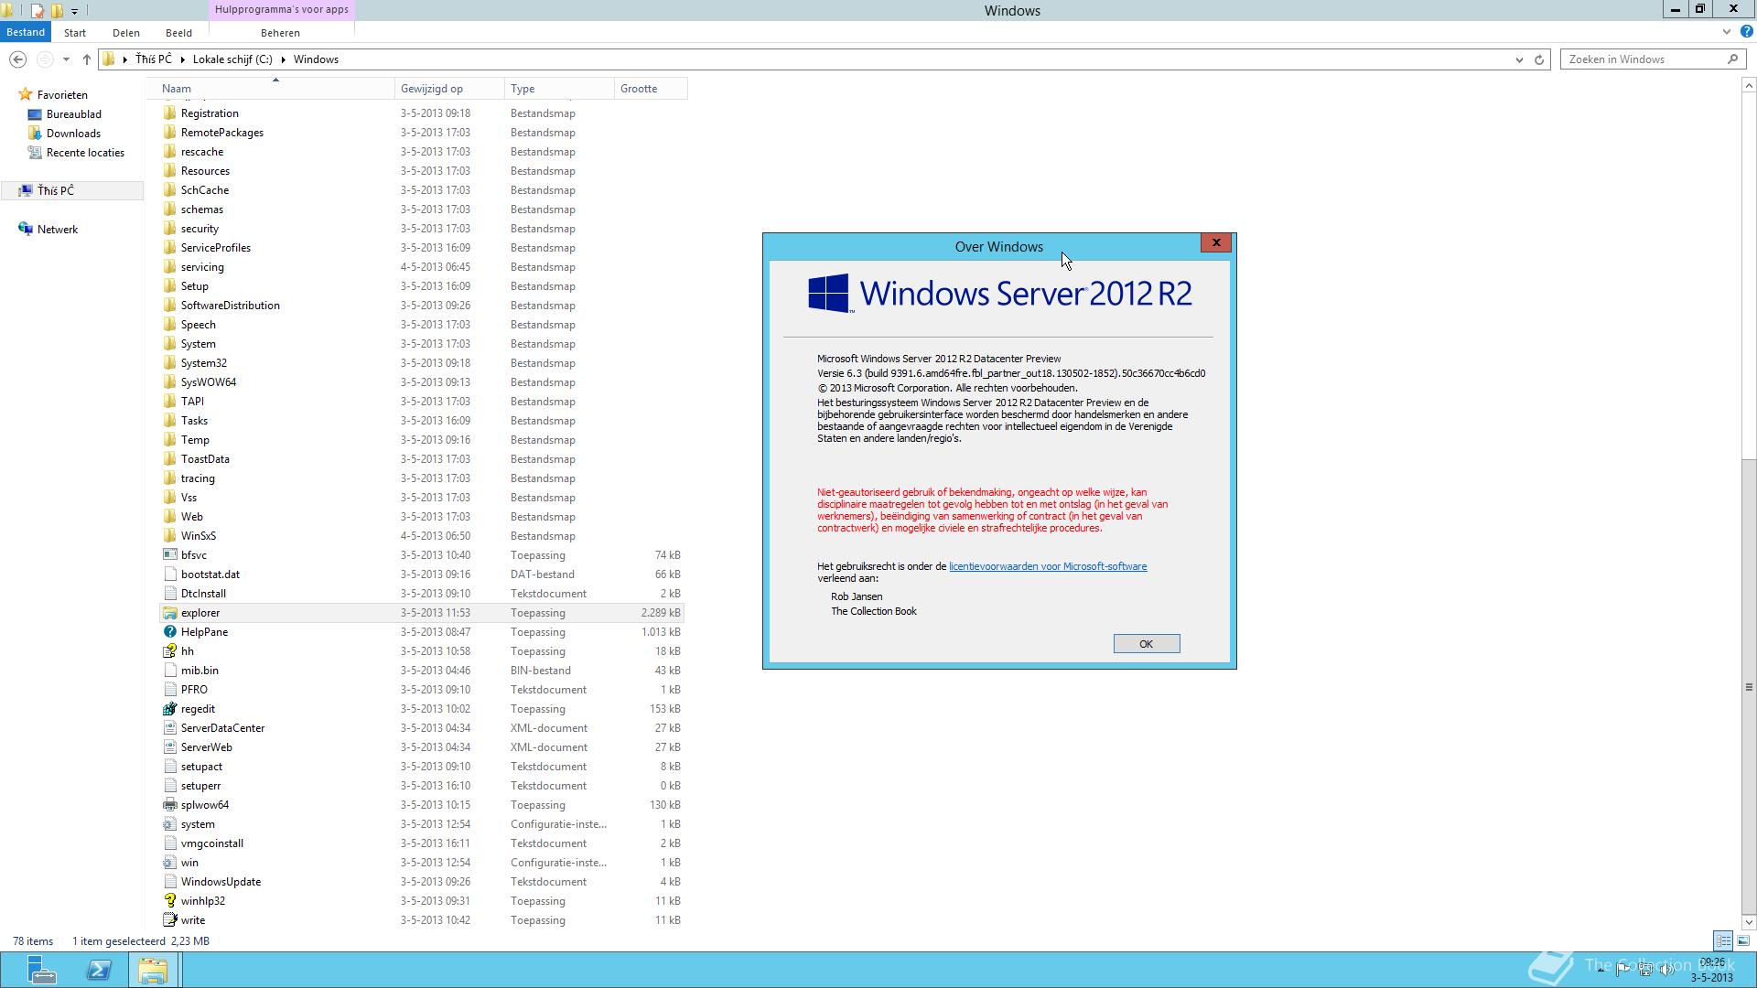This screenshot has height=988, width=1757.
Task: Open address bar history dropdown
Action: coord(1519,59)
